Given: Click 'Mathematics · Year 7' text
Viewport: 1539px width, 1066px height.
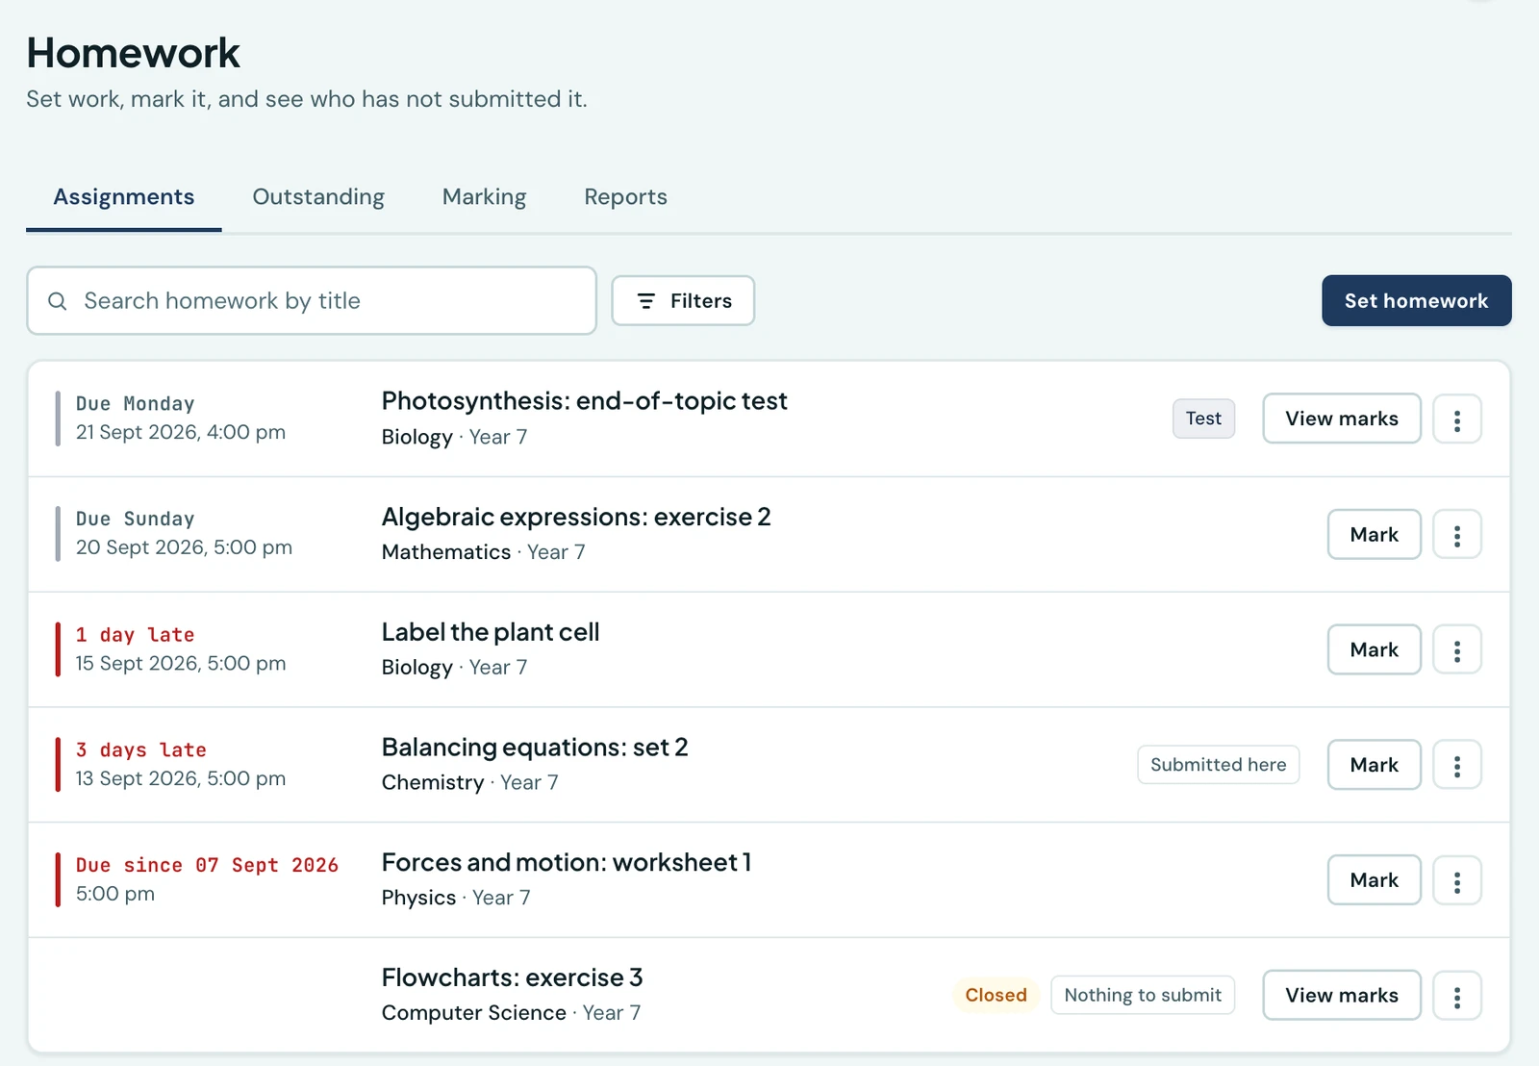Looking at the screenshot, I should click(x=483, y=552).
